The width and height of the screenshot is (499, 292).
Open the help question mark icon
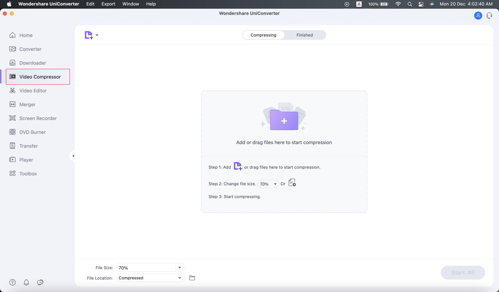[x=12, y=282]
